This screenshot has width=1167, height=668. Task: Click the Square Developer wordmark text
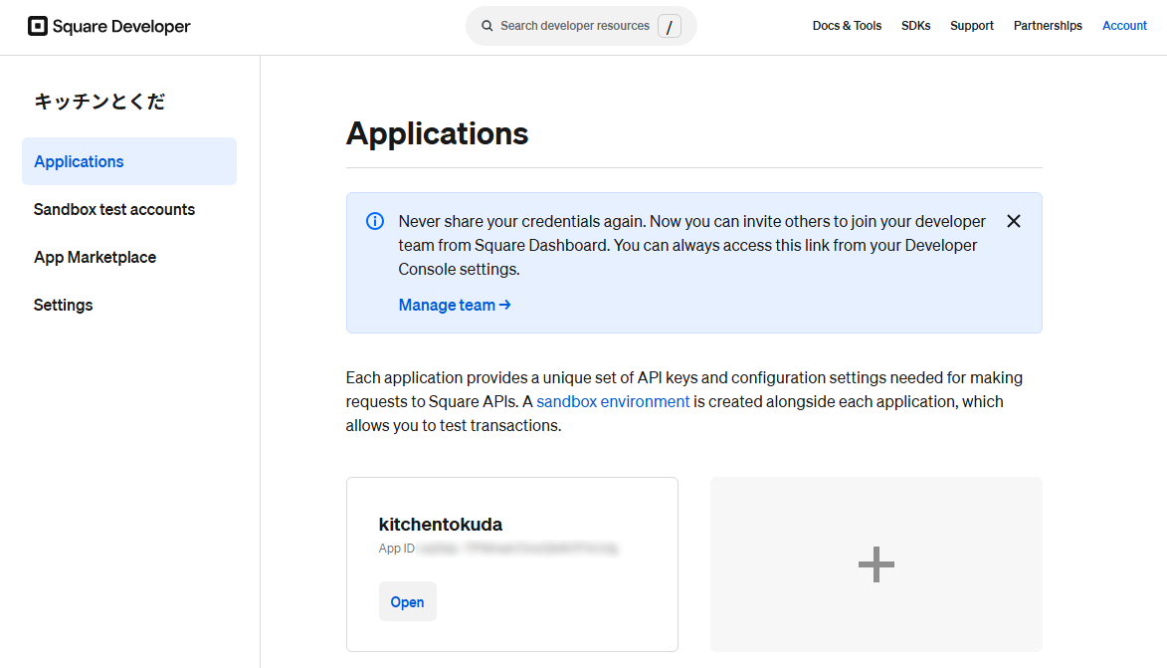(121, 26)
